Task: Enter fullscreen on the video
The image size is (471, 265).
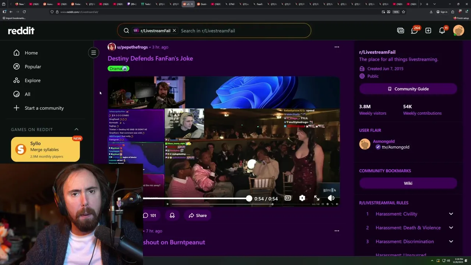Action: (x=317, y=198)
